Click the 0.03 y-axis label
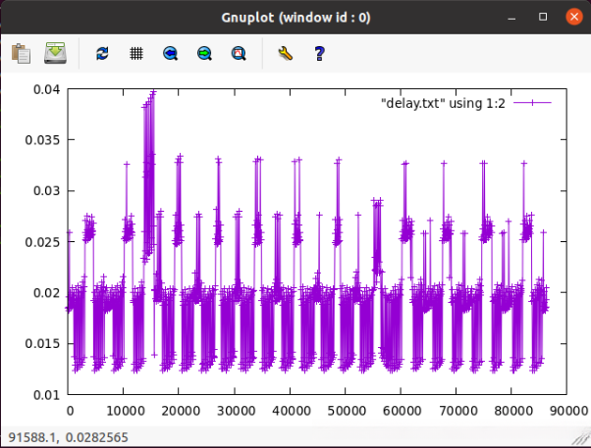This screenshot has width=591, height=448. tap(46, 191)
